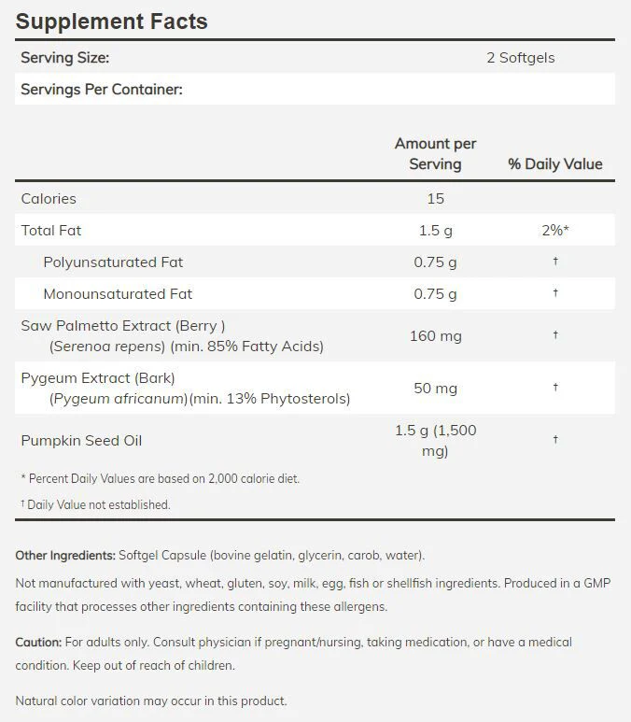Click the Calories value 15

click(x=435, y=198)
